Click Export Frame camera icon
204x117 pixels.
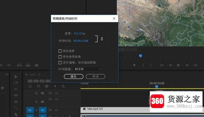(36, 65)
